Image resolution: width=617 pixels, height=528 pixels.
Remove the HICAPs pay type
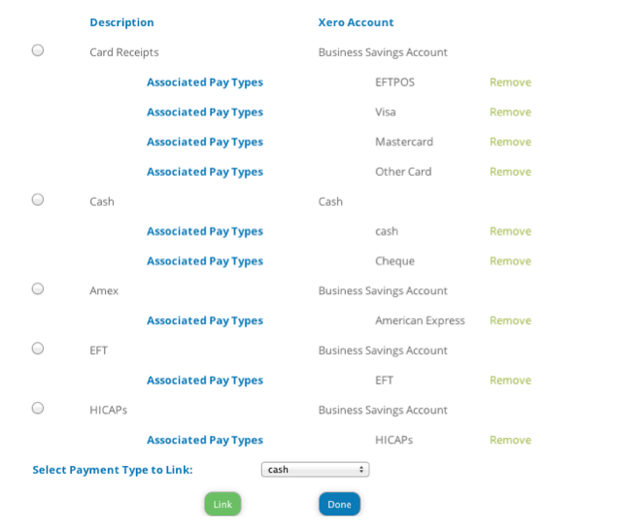(510, 440)
